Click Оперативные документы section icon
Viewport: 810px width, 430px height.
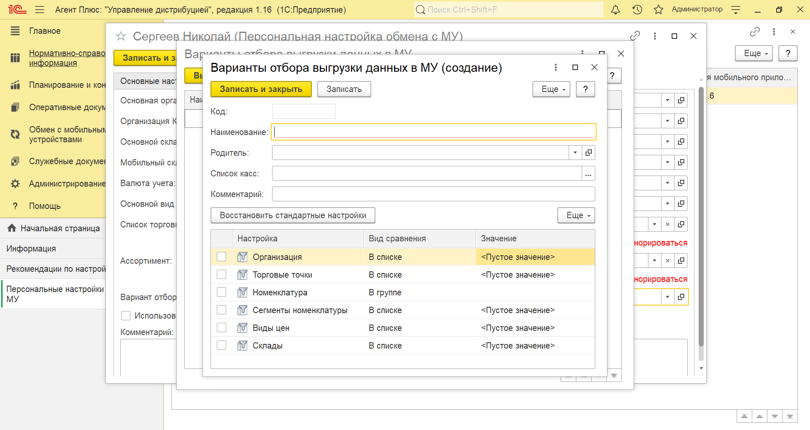click(15, 107)
